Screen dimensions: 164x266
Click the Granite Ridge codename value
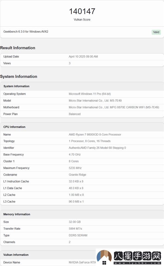(x=78, y=175)
